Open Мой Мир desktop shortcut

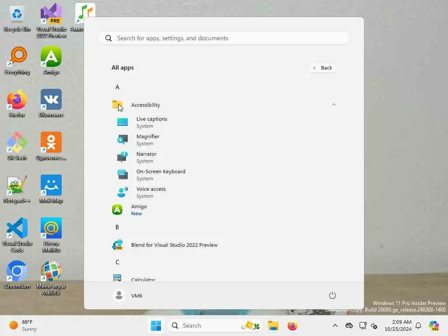pyautogui.click(x=51, y=189)
